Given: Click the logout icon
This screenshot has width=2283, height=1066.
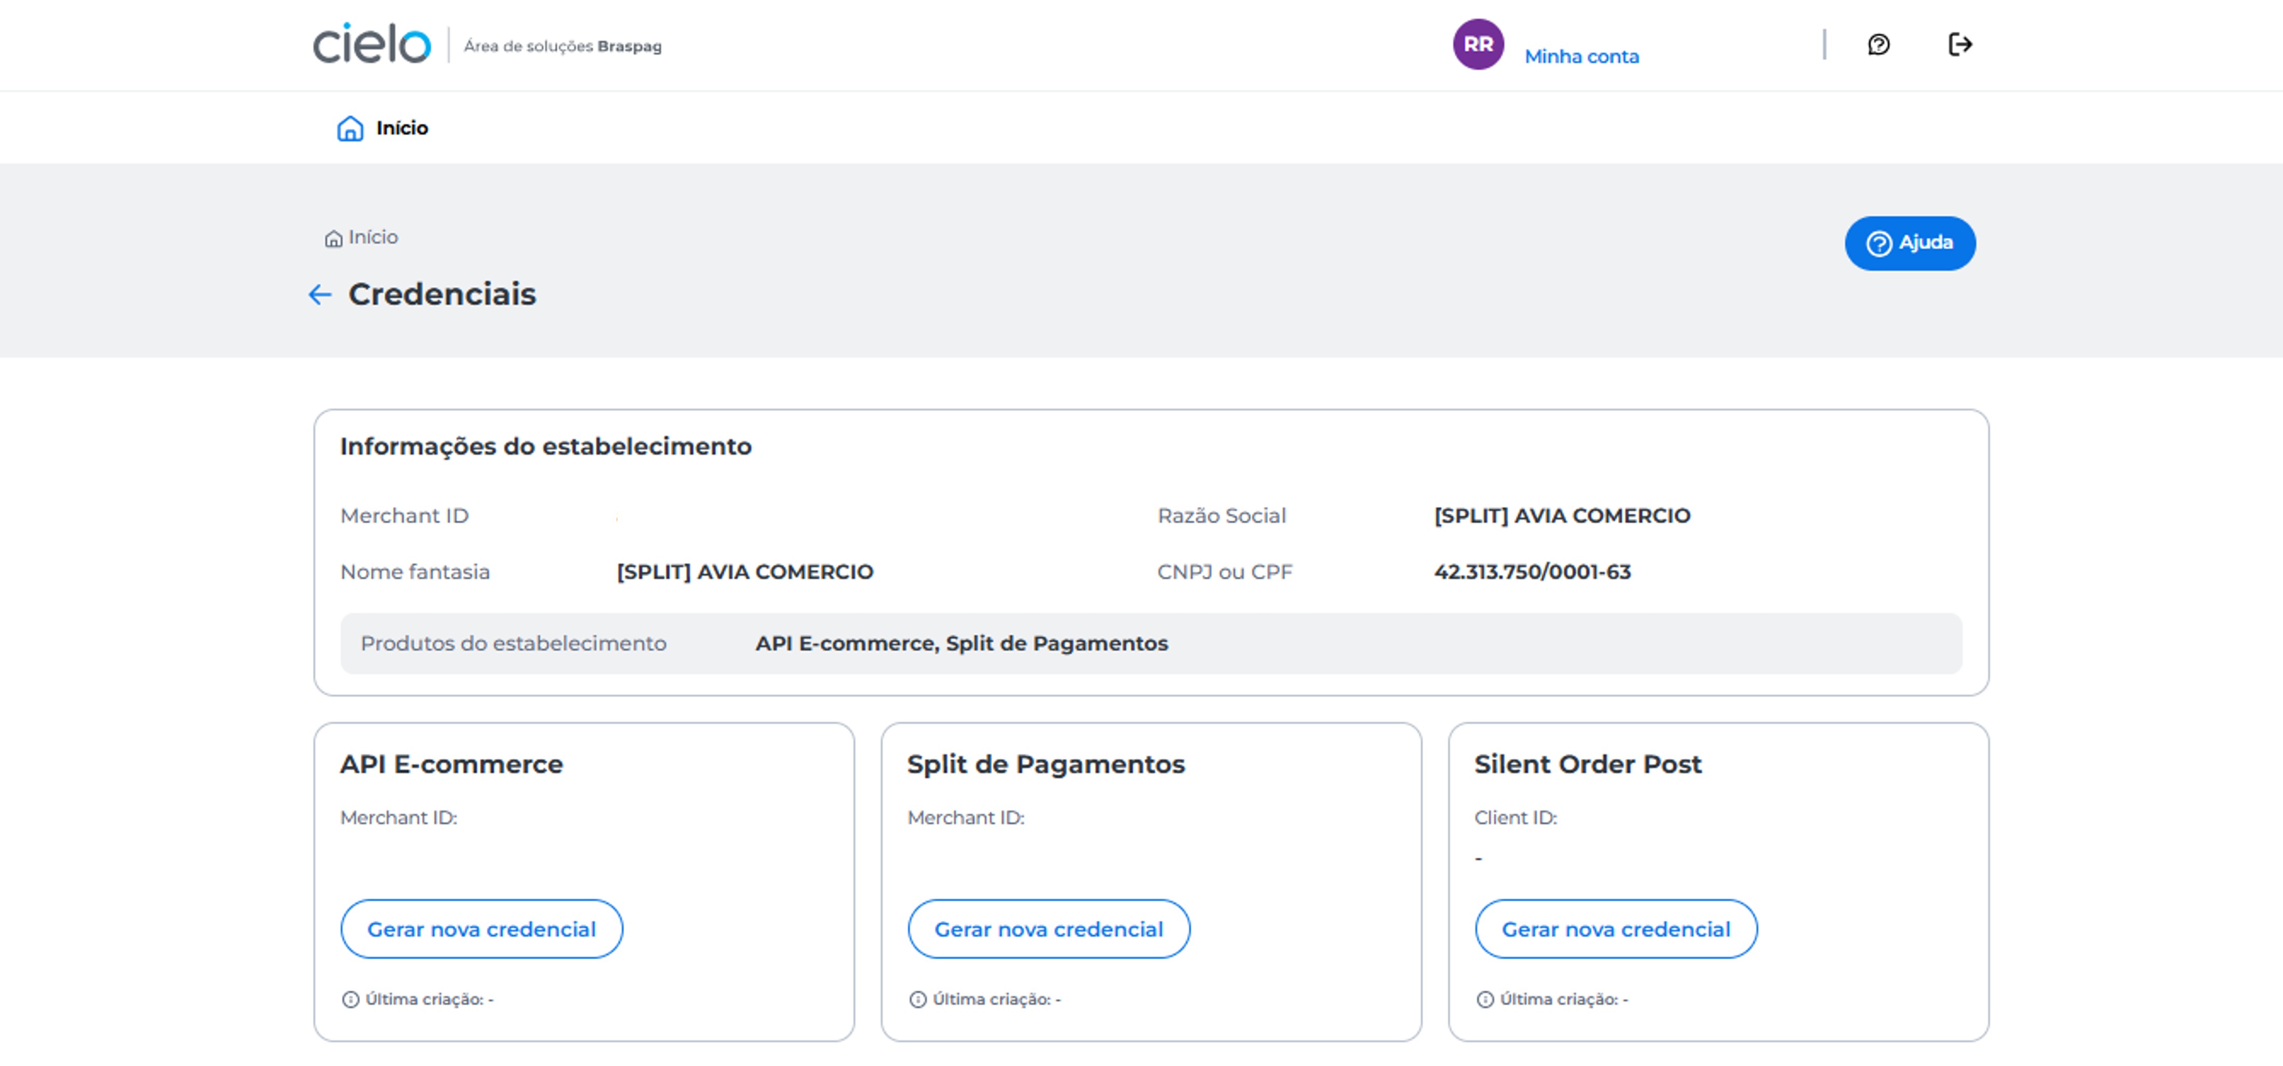Looking at the screenshot, I should (1960, 44).
